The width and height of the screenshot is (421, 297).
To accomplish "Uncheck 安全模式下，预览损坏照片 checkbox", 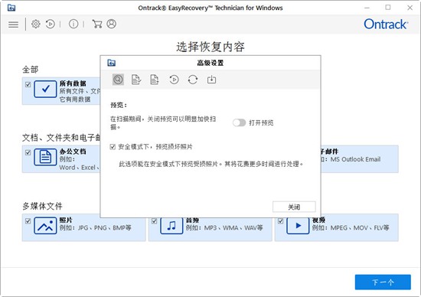I will pos(113,147).
